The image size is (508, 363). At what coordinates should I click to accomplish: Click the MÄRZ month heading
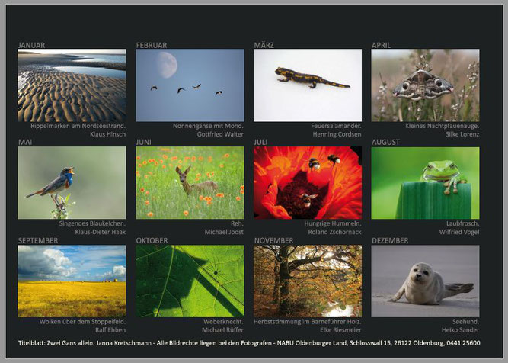pyautogui.click(x=264, y=45)
